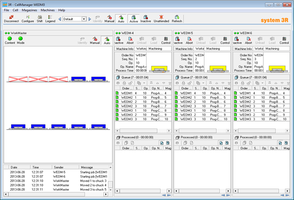Screen dimensions: 294x200
Task: Open the File menu
Action: [x=6, y=10]
